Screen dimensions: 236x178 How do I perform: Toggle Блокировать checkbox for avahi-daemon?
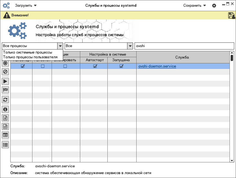65,66
